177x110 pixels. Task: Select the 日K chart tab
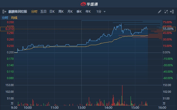pos(52,12)
